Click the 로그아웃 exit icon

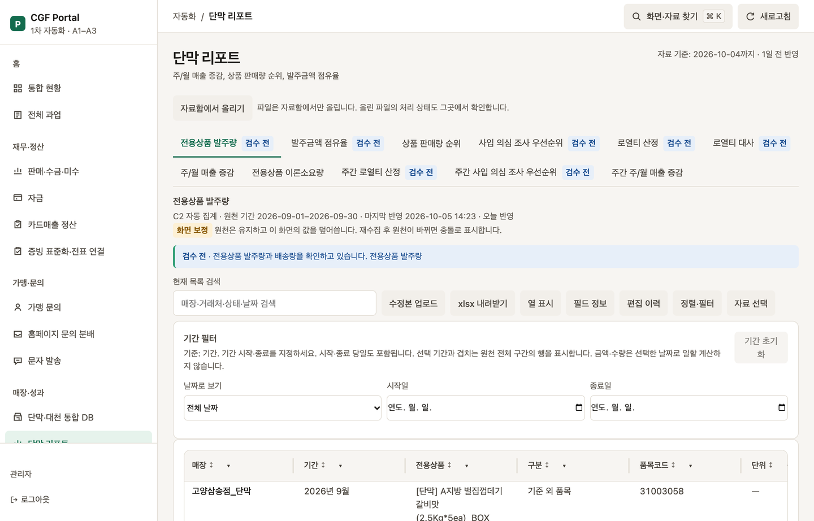pyautogui.click(x=14, y=500)
